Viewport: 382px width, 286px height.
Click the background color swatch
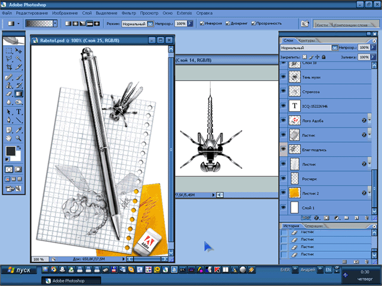[18, 157]
